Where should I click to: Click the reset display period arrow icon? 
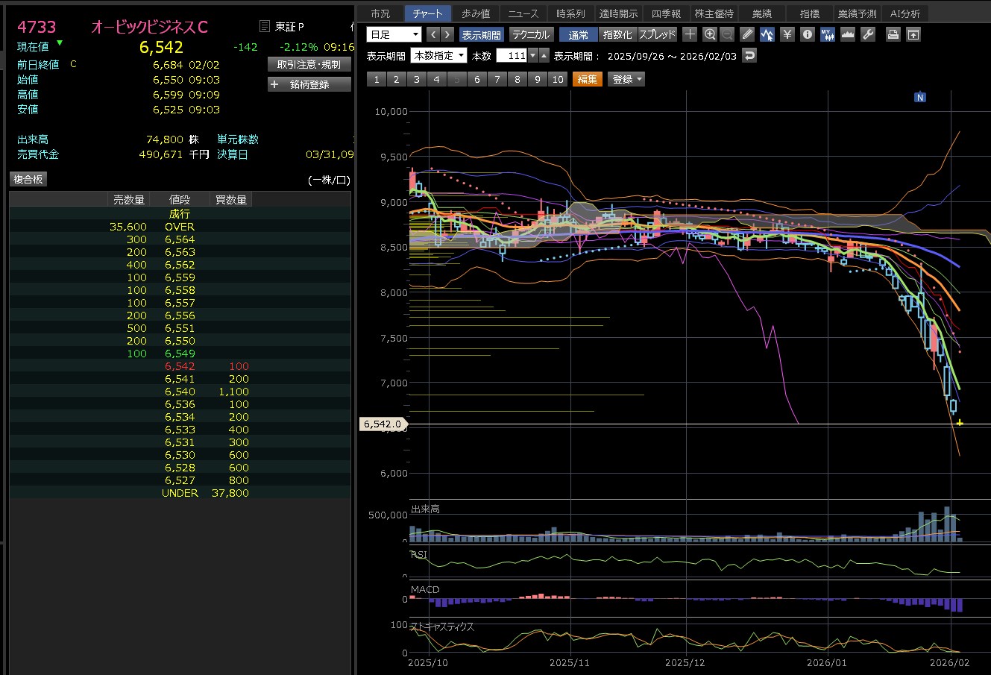pyautogui.click(x=749, y=56)
